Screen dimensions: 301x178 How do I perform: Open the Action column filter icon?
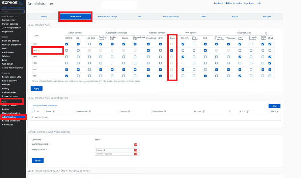pos(247,112)
